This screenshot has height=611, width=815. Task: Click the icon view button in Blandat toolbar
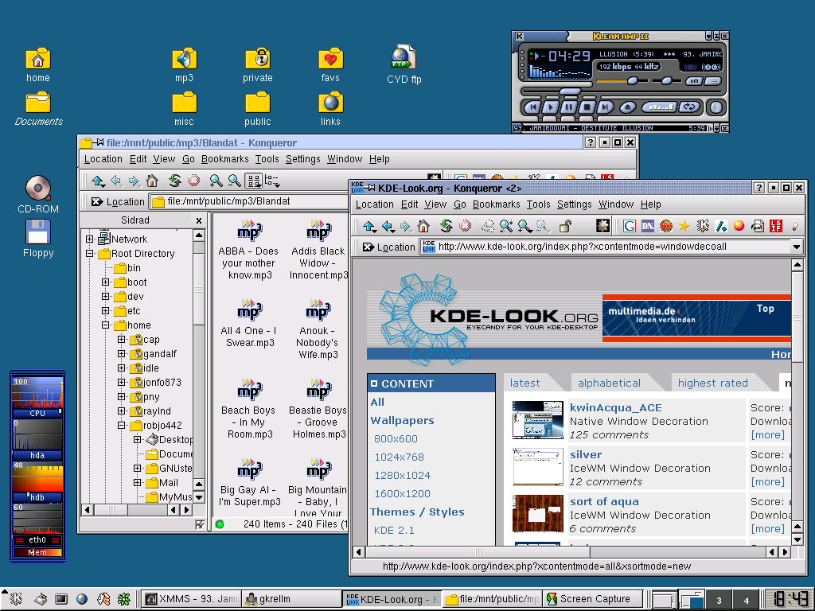click(254, 181)
